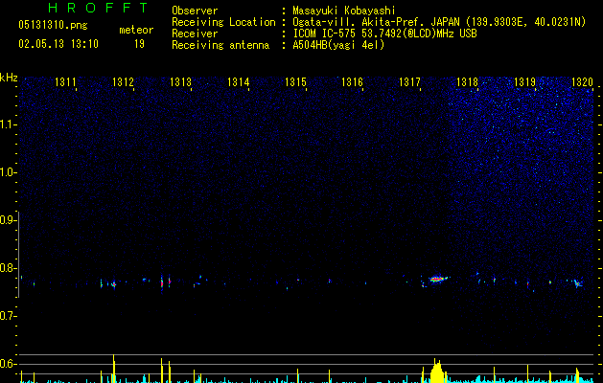Click the 1.0 kHz axis label
This screenshot has height=383, width=603.
[x=8, y=172]
